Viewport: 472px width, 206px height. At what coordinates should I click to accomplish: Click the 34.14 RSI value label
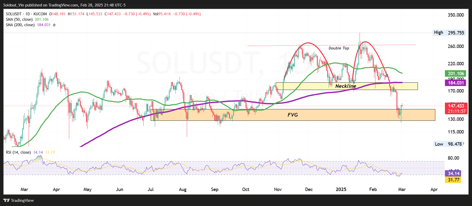(454, 174)
